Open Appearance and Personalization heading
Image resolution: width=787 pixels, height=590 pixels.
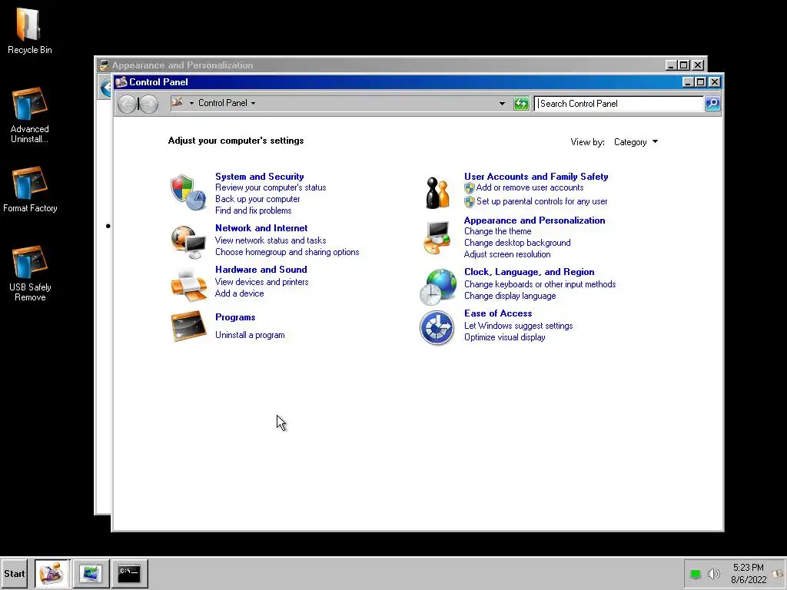[535, 220]
